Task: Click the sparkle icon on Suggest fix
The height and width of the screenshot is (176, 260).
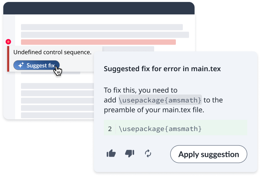Action: point(20,65)
